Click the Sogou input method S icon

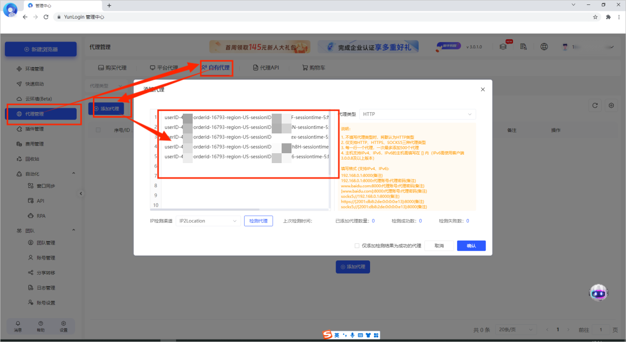(x=327, y=335)
